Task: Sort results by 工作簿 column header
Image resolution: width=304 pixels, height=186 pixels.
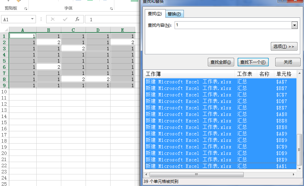Action: click(189, 74)
